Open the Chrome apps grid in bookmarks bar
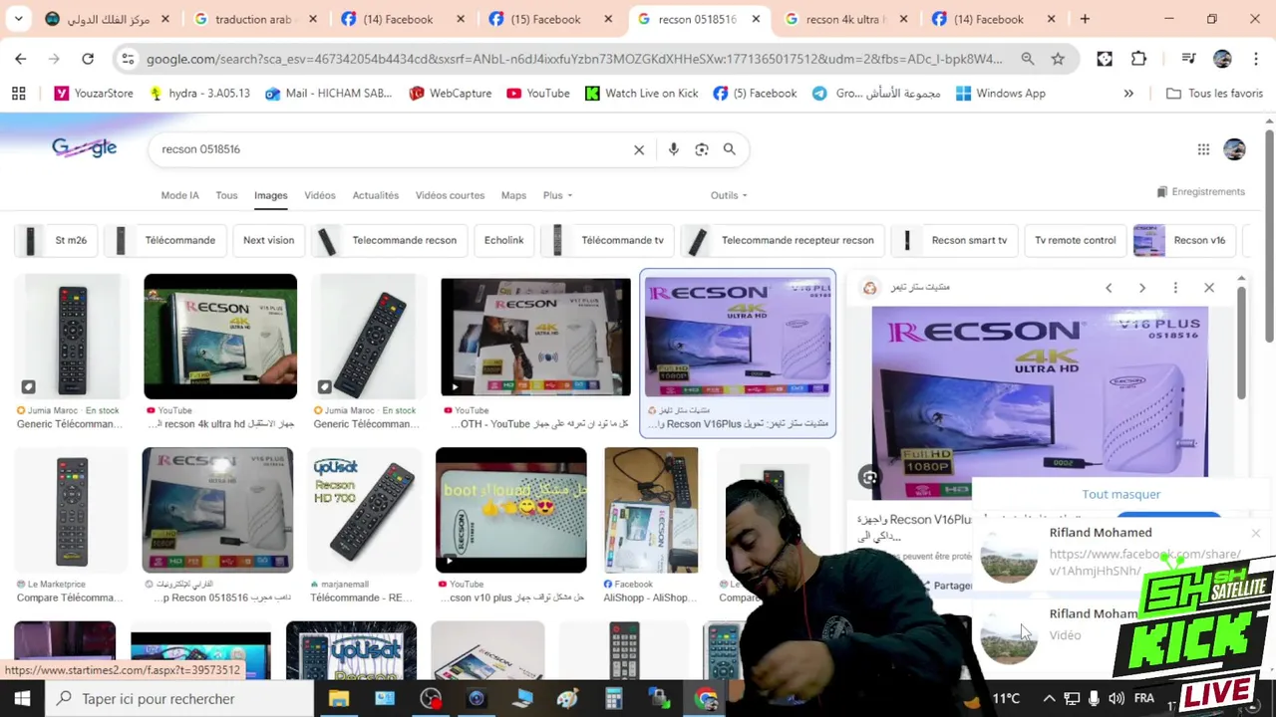Screen dimensions: 1276x717 coord(18,94)
